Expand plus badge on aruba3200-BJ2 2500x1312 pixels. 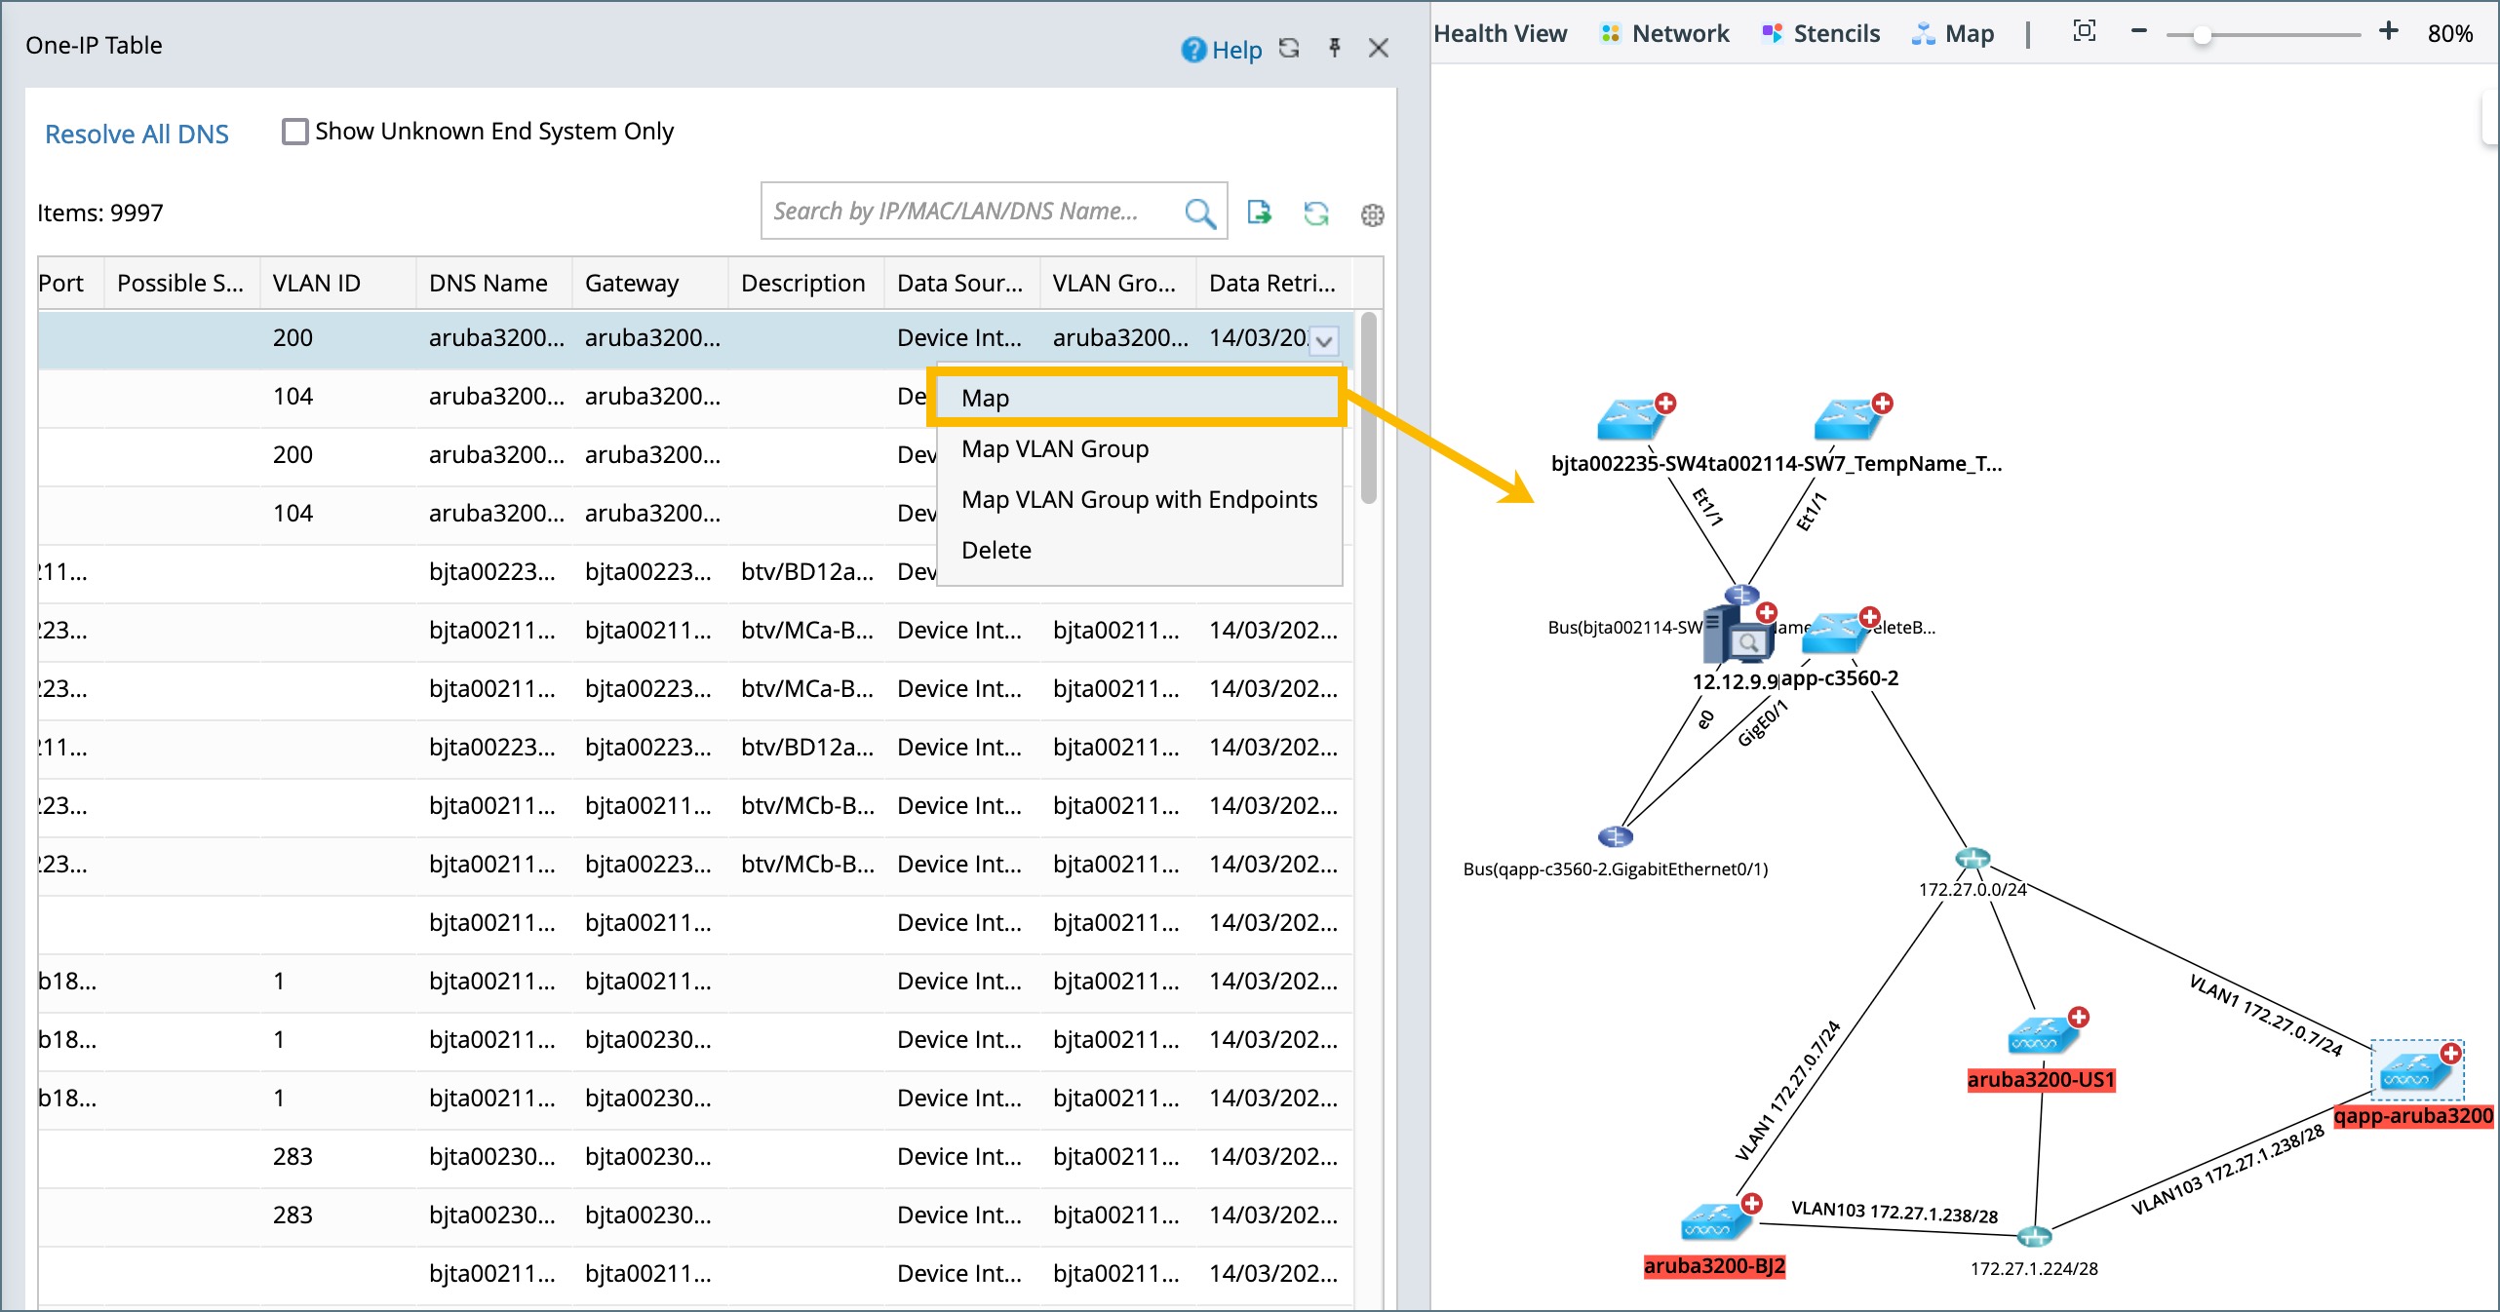(x=1752, y=1204)
